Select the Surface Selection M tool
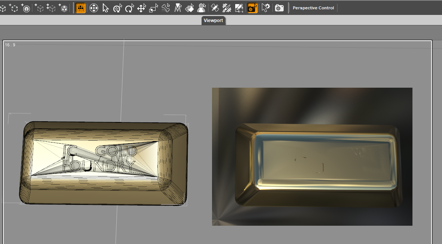This screenshot has height=244, width=442. [178, 8]
